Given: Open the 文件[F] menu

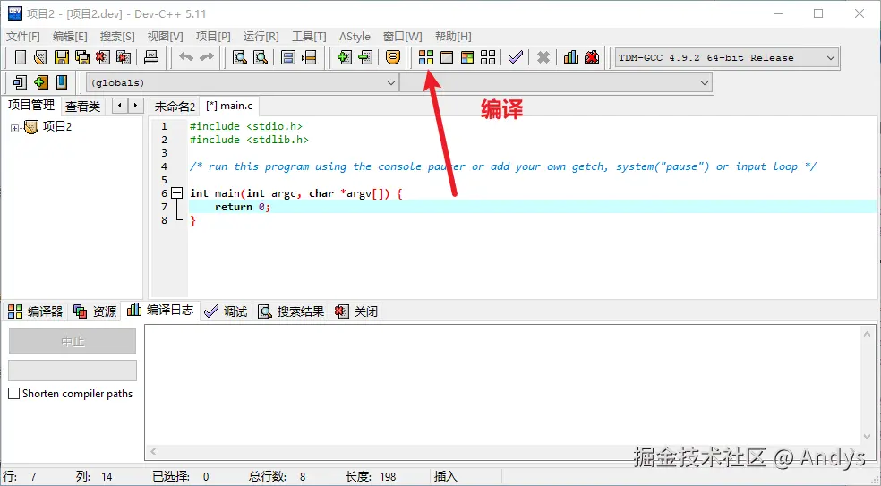Looking at the screenshot, I should [23, 37].
